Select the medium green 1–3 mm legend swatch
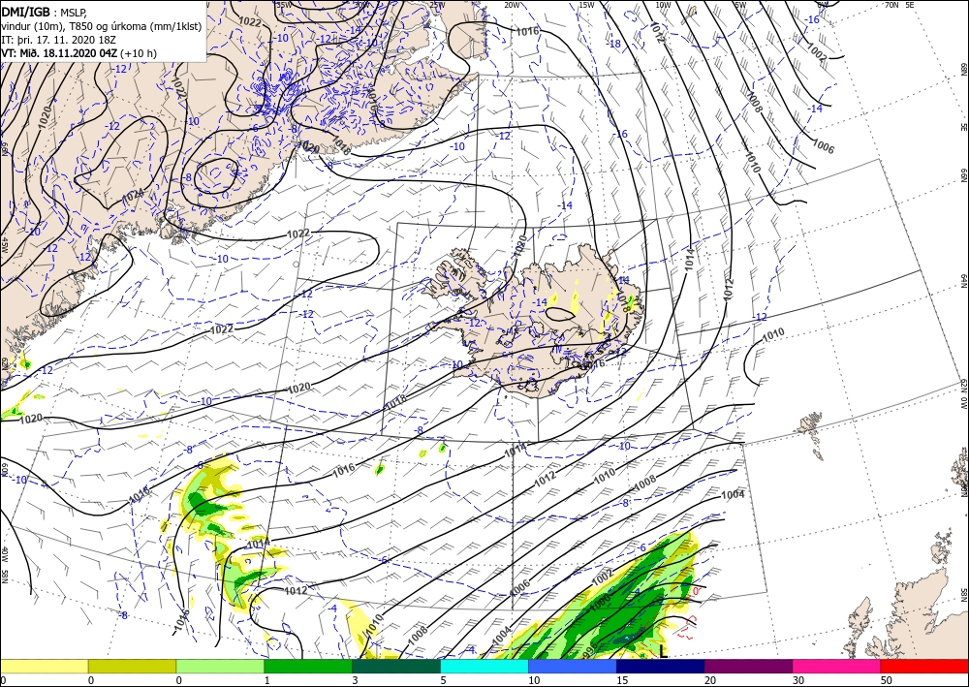969x687 pixels. [308, 666]
